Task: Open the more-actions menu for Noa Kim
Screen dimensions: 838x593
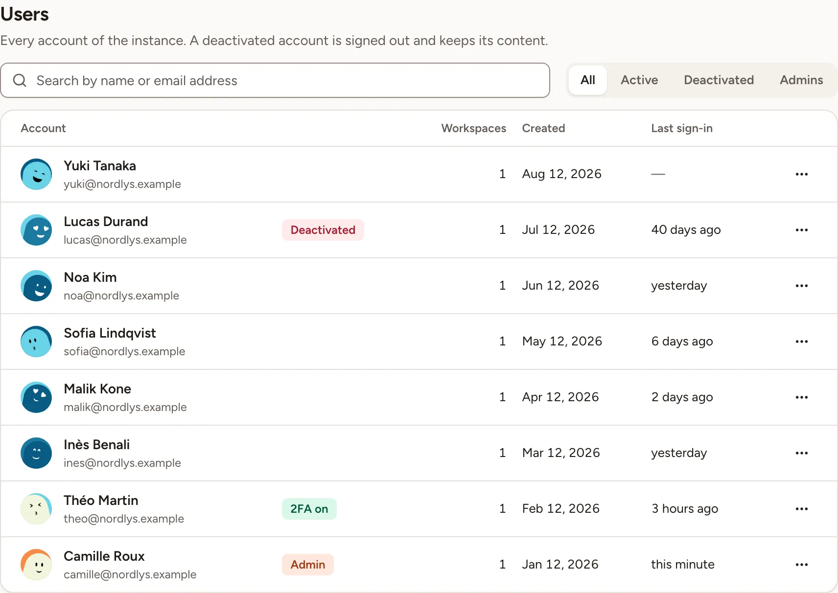Action: click(801, 286)
